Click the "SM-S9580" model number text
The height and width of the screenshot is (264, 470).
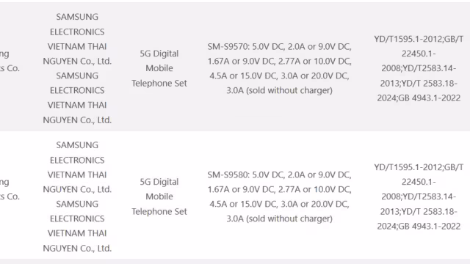[227, 175]
